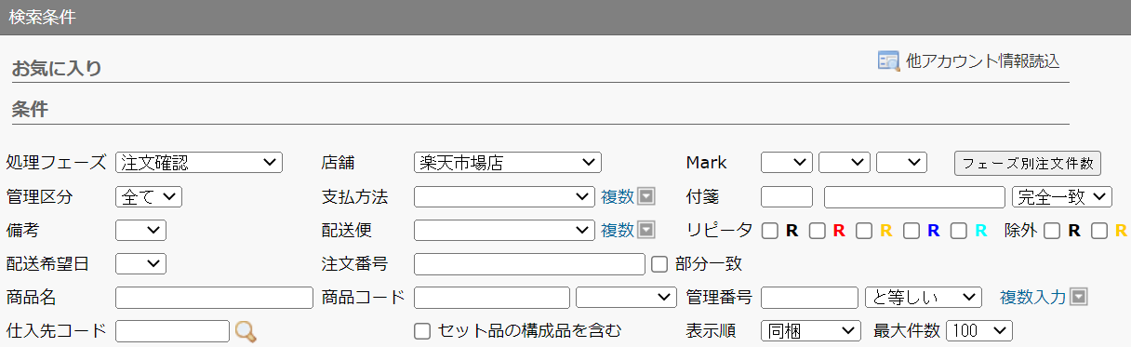Toggle セット品の構成品を含む checkbox
The height and width of the screenshot is (347, 1131).
coord(422,330)
